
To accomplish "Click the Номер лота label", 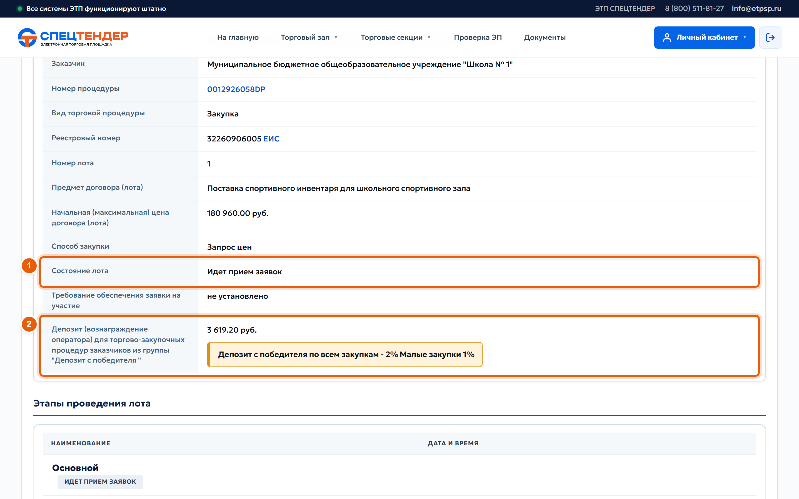I will [x=73, y=163].
